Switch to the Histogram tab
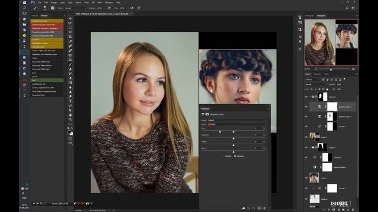The height and width of the screenshot is (212, 378). click(309, 16)
